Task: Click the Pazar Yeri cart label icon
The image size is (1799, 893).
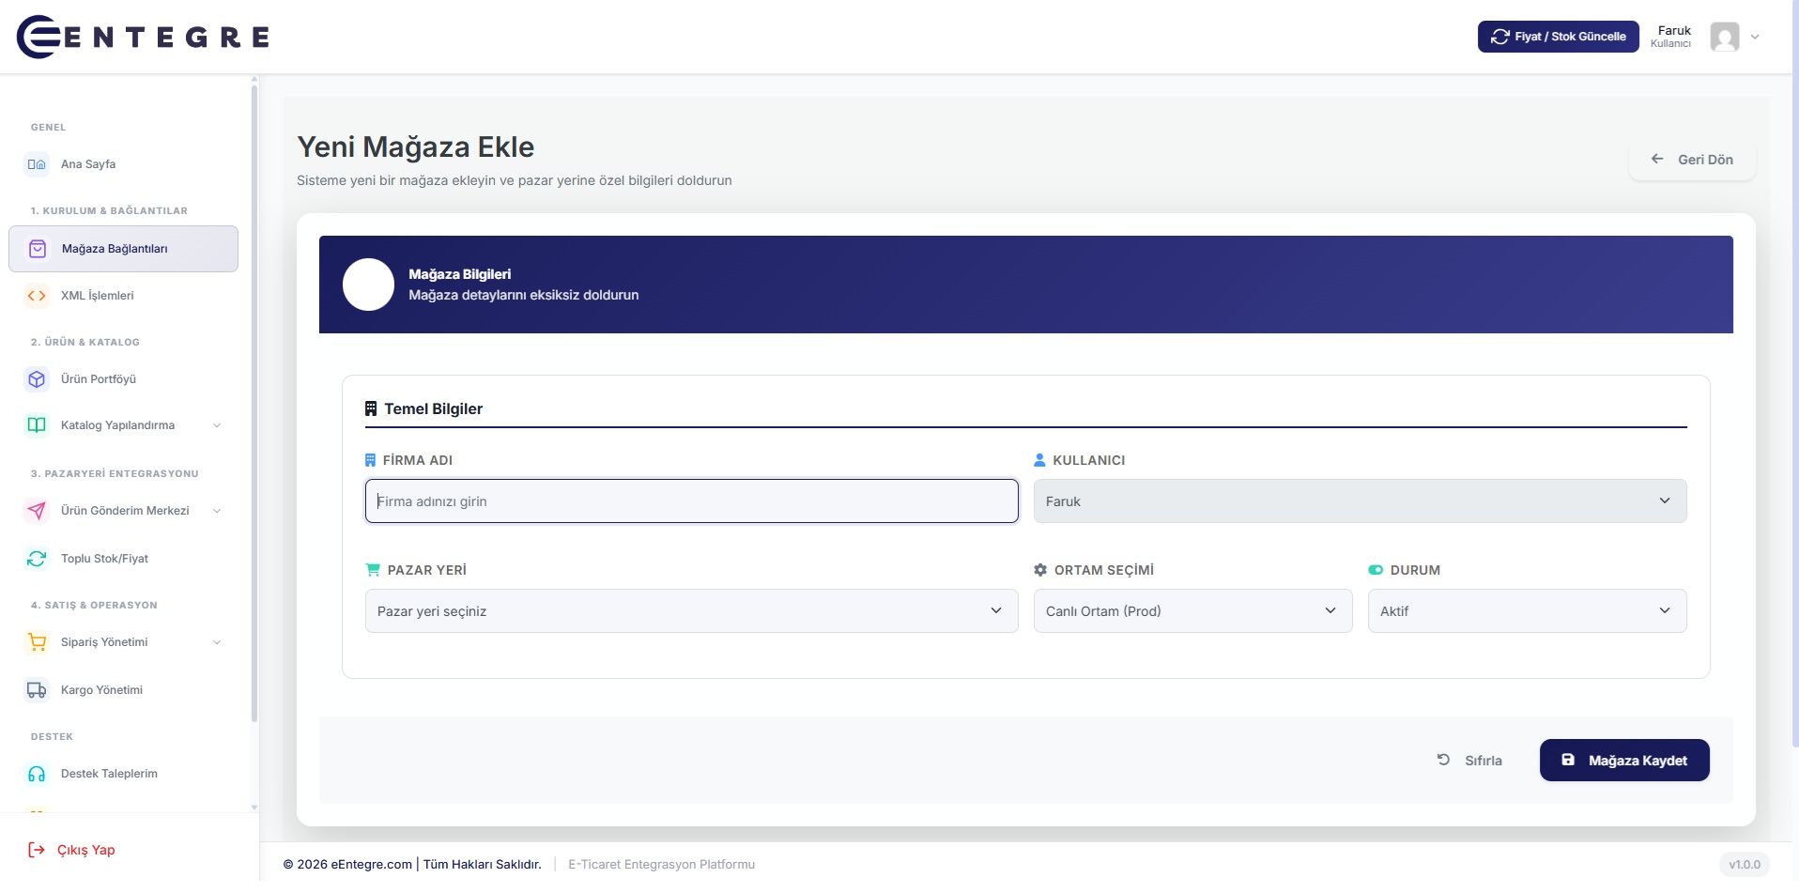Action: [x=373, y=570]
